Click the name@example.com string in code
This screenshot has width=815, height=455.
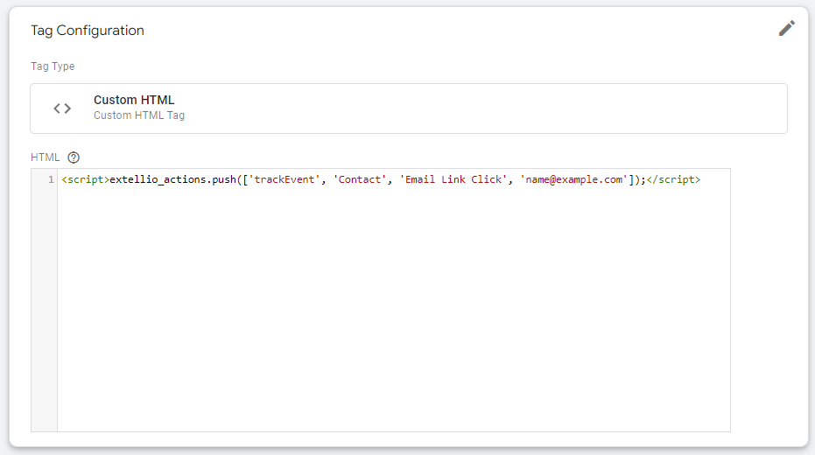coord(574,179)
